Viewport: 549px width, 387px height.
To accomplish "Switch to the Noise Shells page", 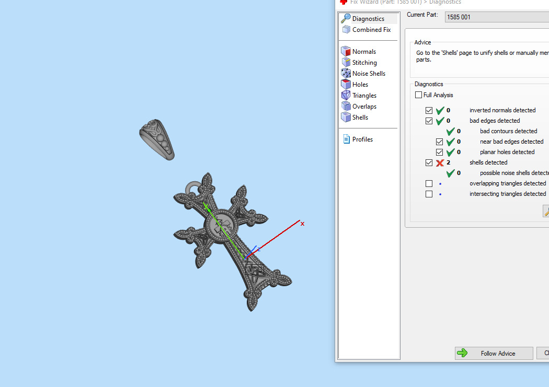I will point(369,74).
